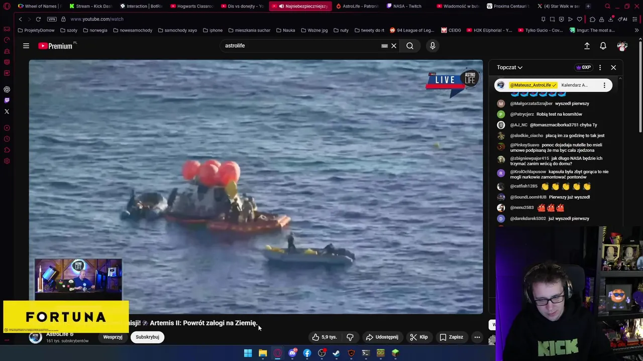Expand the Topczat chat mode dropdown
Screen dimensions: 643x361
coord(509,67)
